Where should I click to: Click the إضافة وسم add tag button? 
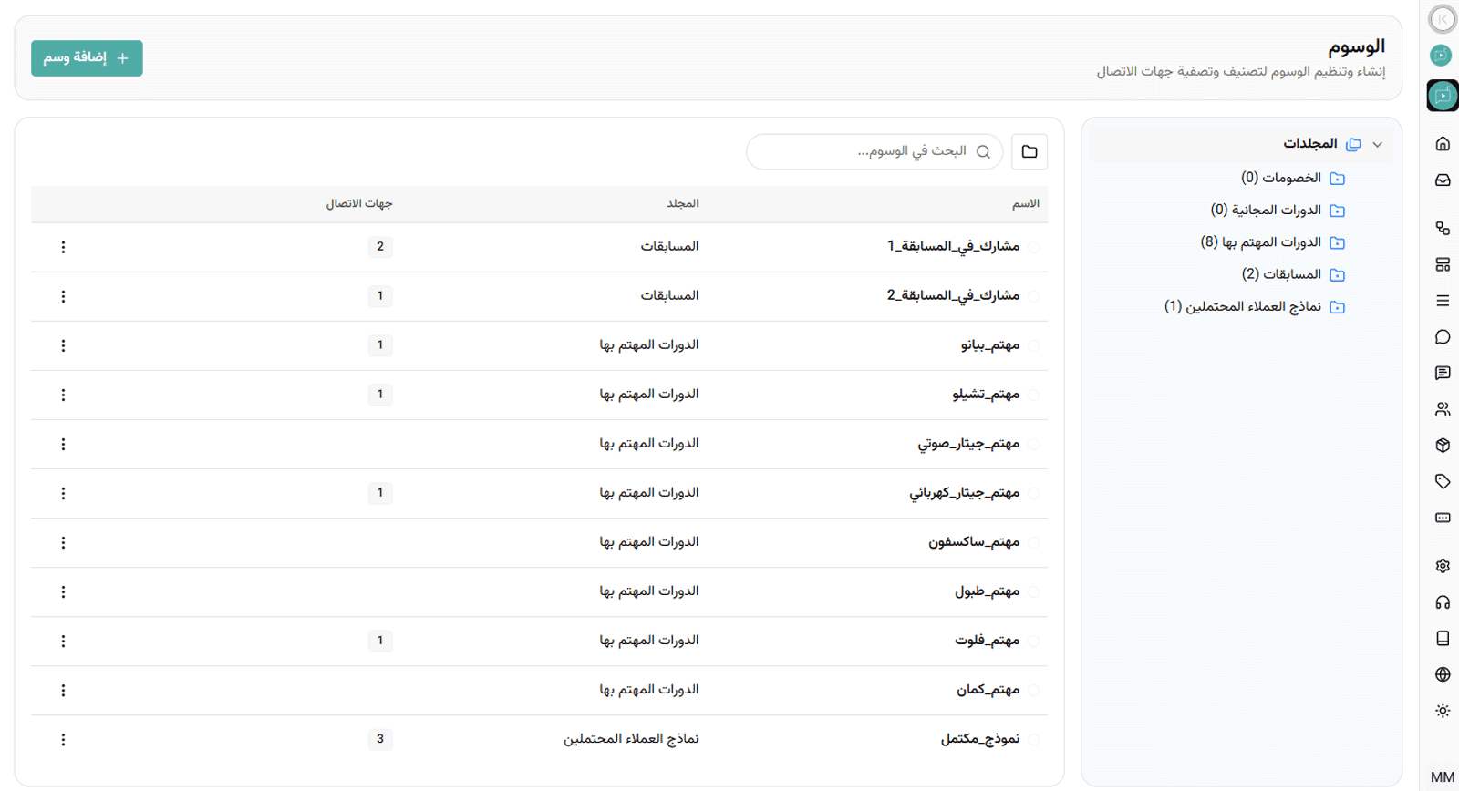[87, 58]
